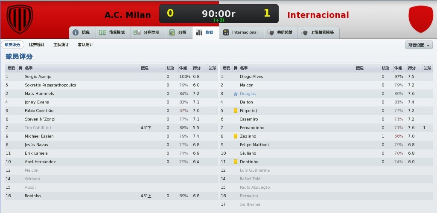The width and height of the screenshot is (437, 213).
Task: Select the 球员评分 player ratings sub-tab
Action: [x=12, y=45]
